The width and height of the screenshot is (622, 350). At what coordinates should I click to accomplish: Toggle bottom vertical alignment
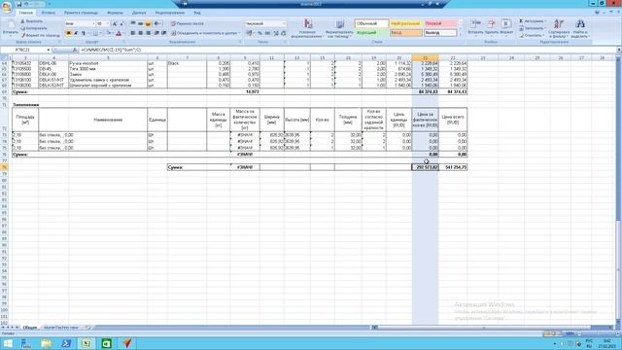click(x=148, y=23)
